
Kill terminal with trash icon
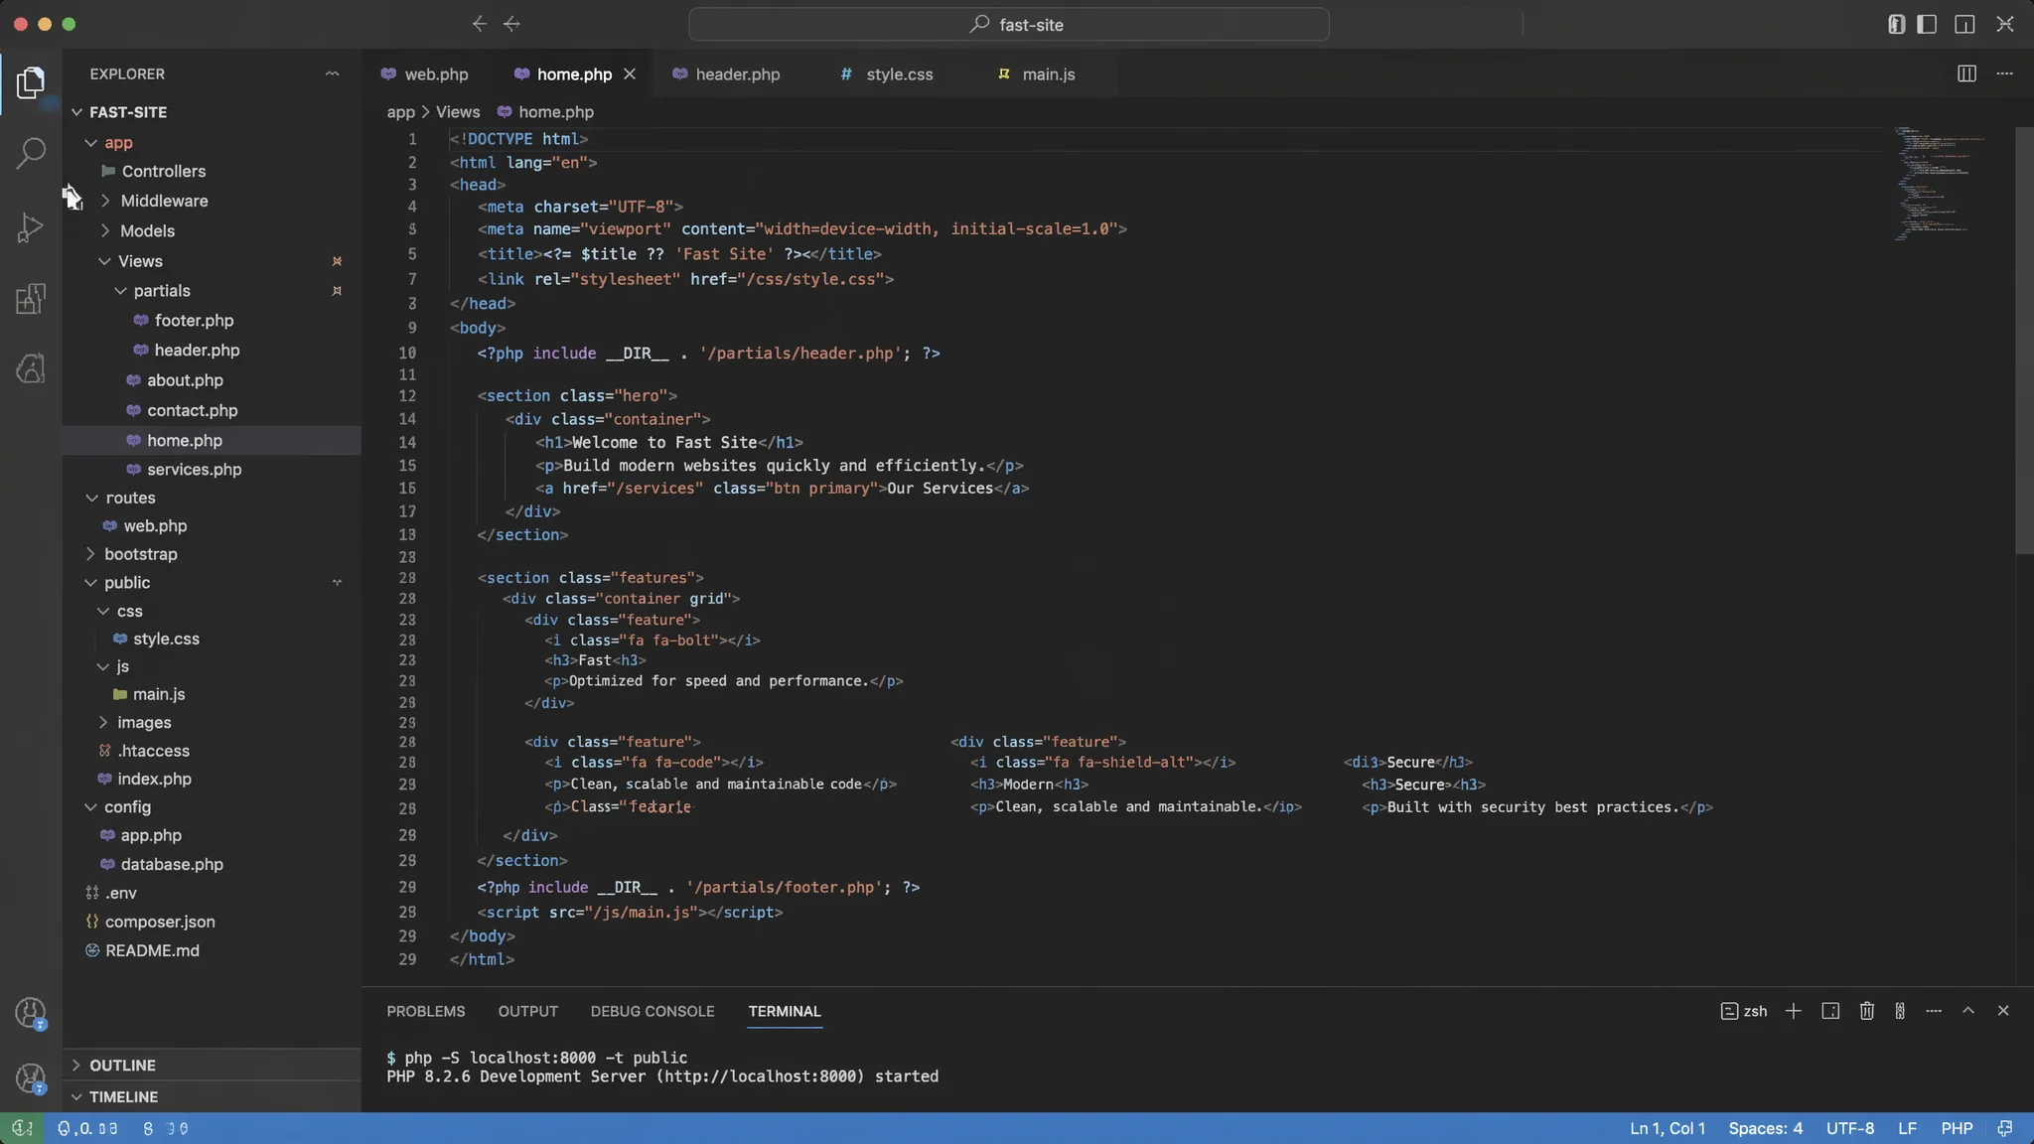(x=1867, y=1011)
